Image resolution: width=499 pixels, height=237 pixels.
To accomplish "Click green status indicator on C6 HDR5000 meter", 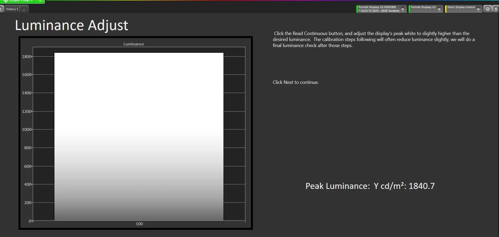I will click(357, 9).
